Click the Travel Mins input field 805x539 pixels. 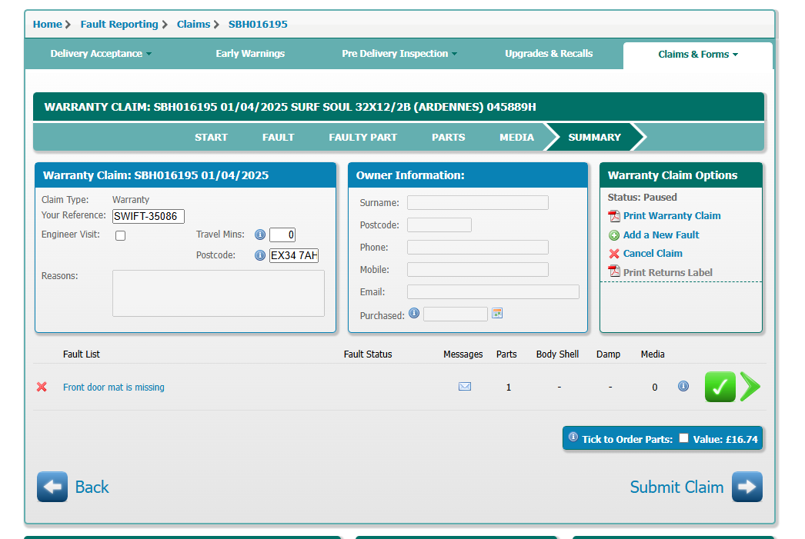tap(282, 235)
